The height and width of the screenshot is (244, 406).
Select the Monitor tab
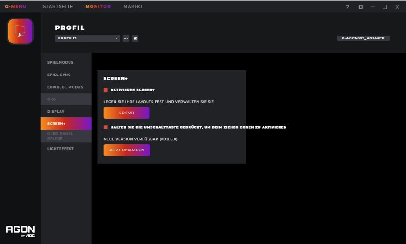pyautogui.click(x=98, y=6)
